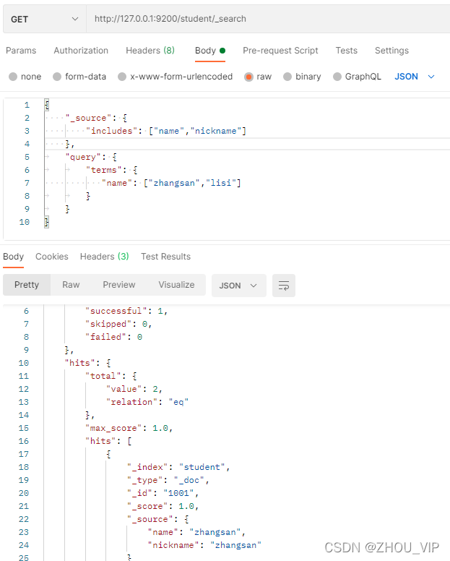450x561 pixels.
Task: Switch response view to Visualize
Action: click(176, 285)
